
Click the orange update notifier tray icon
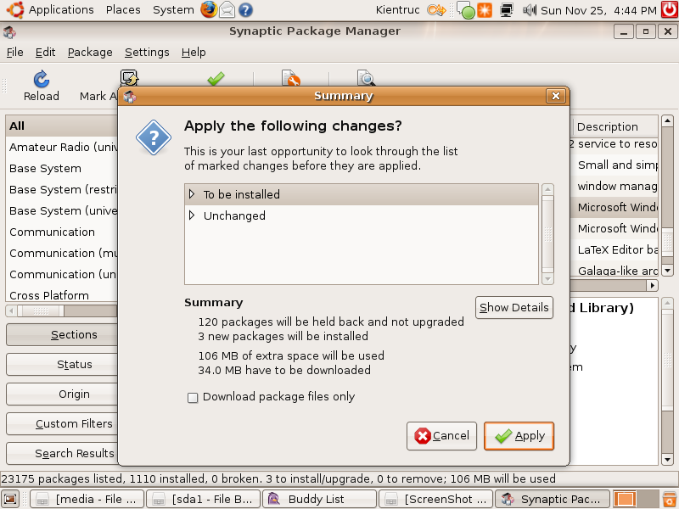point(484,10)
